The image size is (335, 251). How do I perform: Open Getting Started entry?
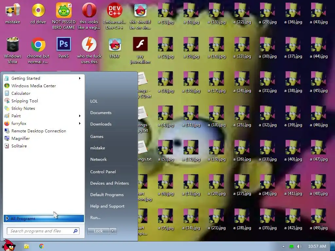tap(44, 78)
